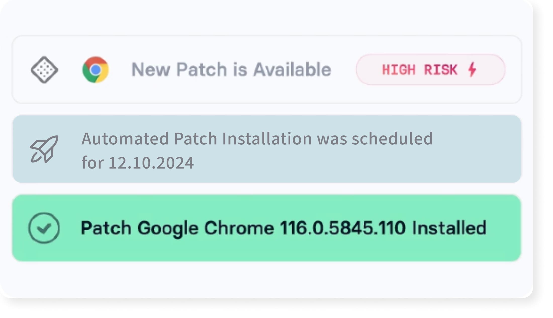This screenshot has width=553, height=318.
Task: Click the word 'scheduled' in blue banner
Action: click(x=392, y=139)
